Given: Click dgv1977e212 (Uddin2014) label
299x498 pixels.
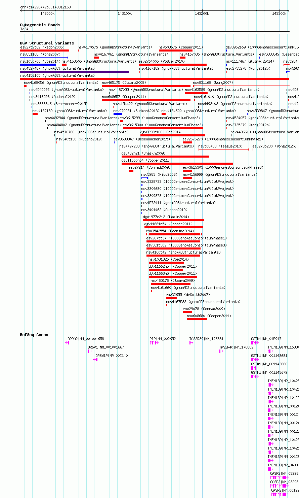Looking at the screenshot, I should point(166,217).
